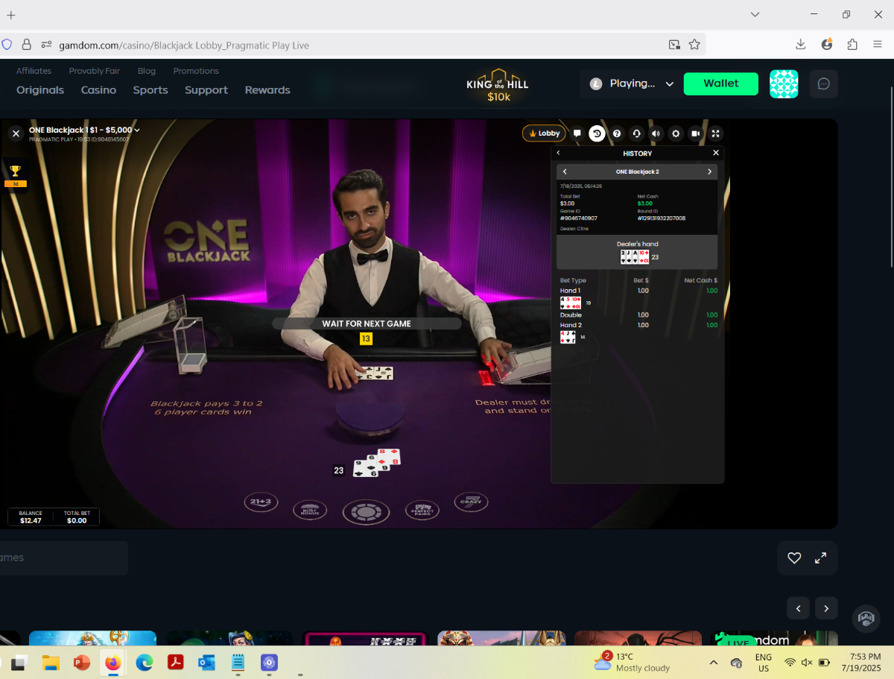The width and height of the screenshot is (894, 679).
Task: Mute the game sound
Action: point(656,133)
